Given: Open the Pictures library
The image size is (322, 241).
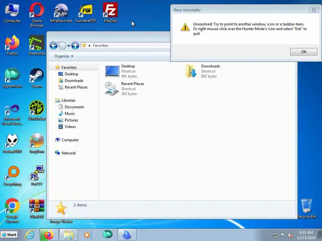Looking at the screenshot, I should pos(71,120).
